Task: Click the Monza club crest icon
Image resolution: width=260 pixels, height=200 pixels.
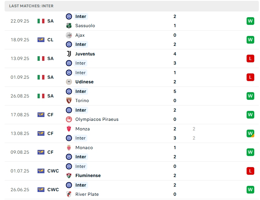Action: pyautogui.click(x=69, y=129)
